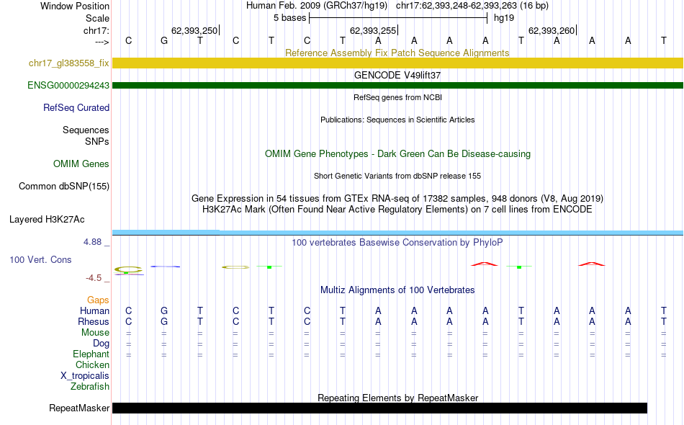Click the orange Gaps row label
Viewport: 684px width, 425px height.
pyautogui.click(x=98, y=300)
